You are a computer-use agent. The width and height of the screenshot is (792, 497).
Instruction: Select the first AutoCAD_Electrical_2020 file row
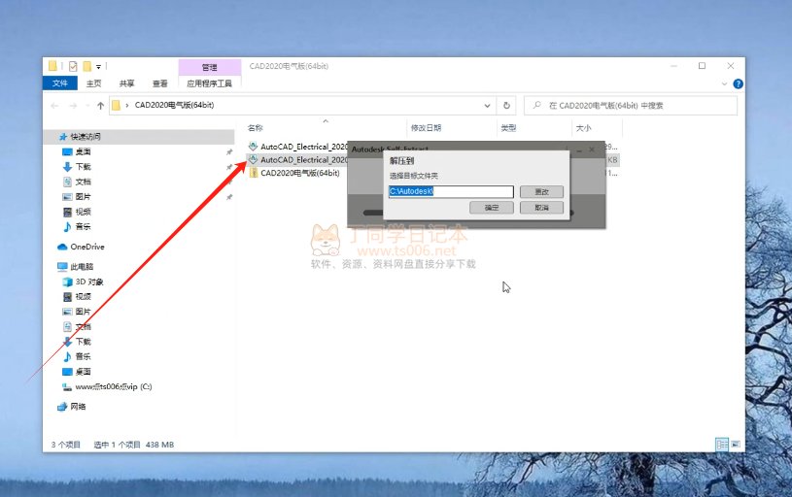tap(298, 147)
